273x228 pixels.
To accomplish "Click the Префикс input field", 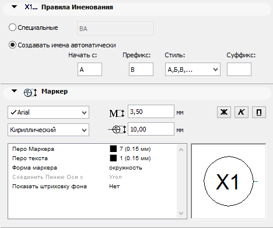I will 141,69.
